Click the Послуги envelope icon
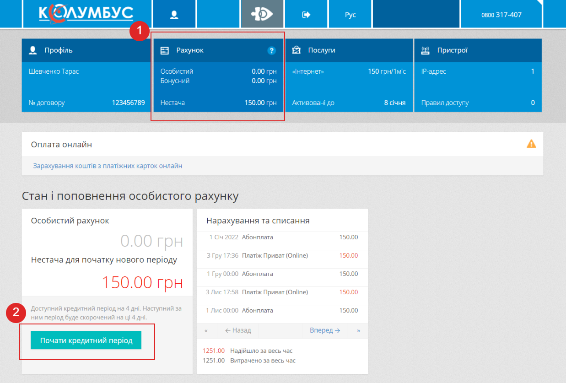 296,50
